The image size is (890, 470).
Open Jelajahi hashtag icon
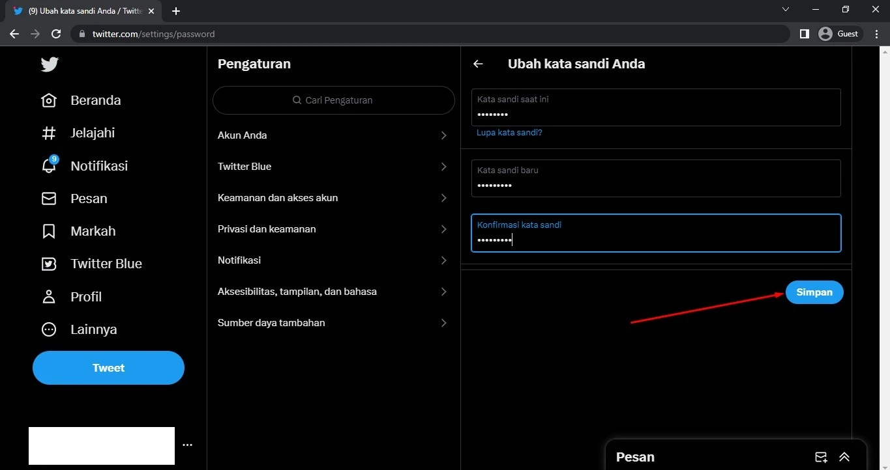49,133
